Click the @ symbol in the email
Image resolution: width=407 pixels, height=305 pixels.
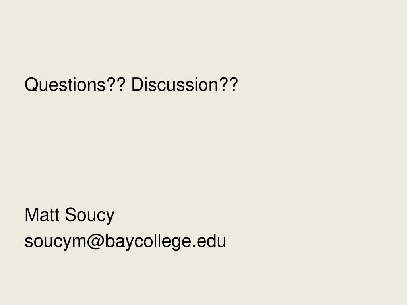point(95,242)
